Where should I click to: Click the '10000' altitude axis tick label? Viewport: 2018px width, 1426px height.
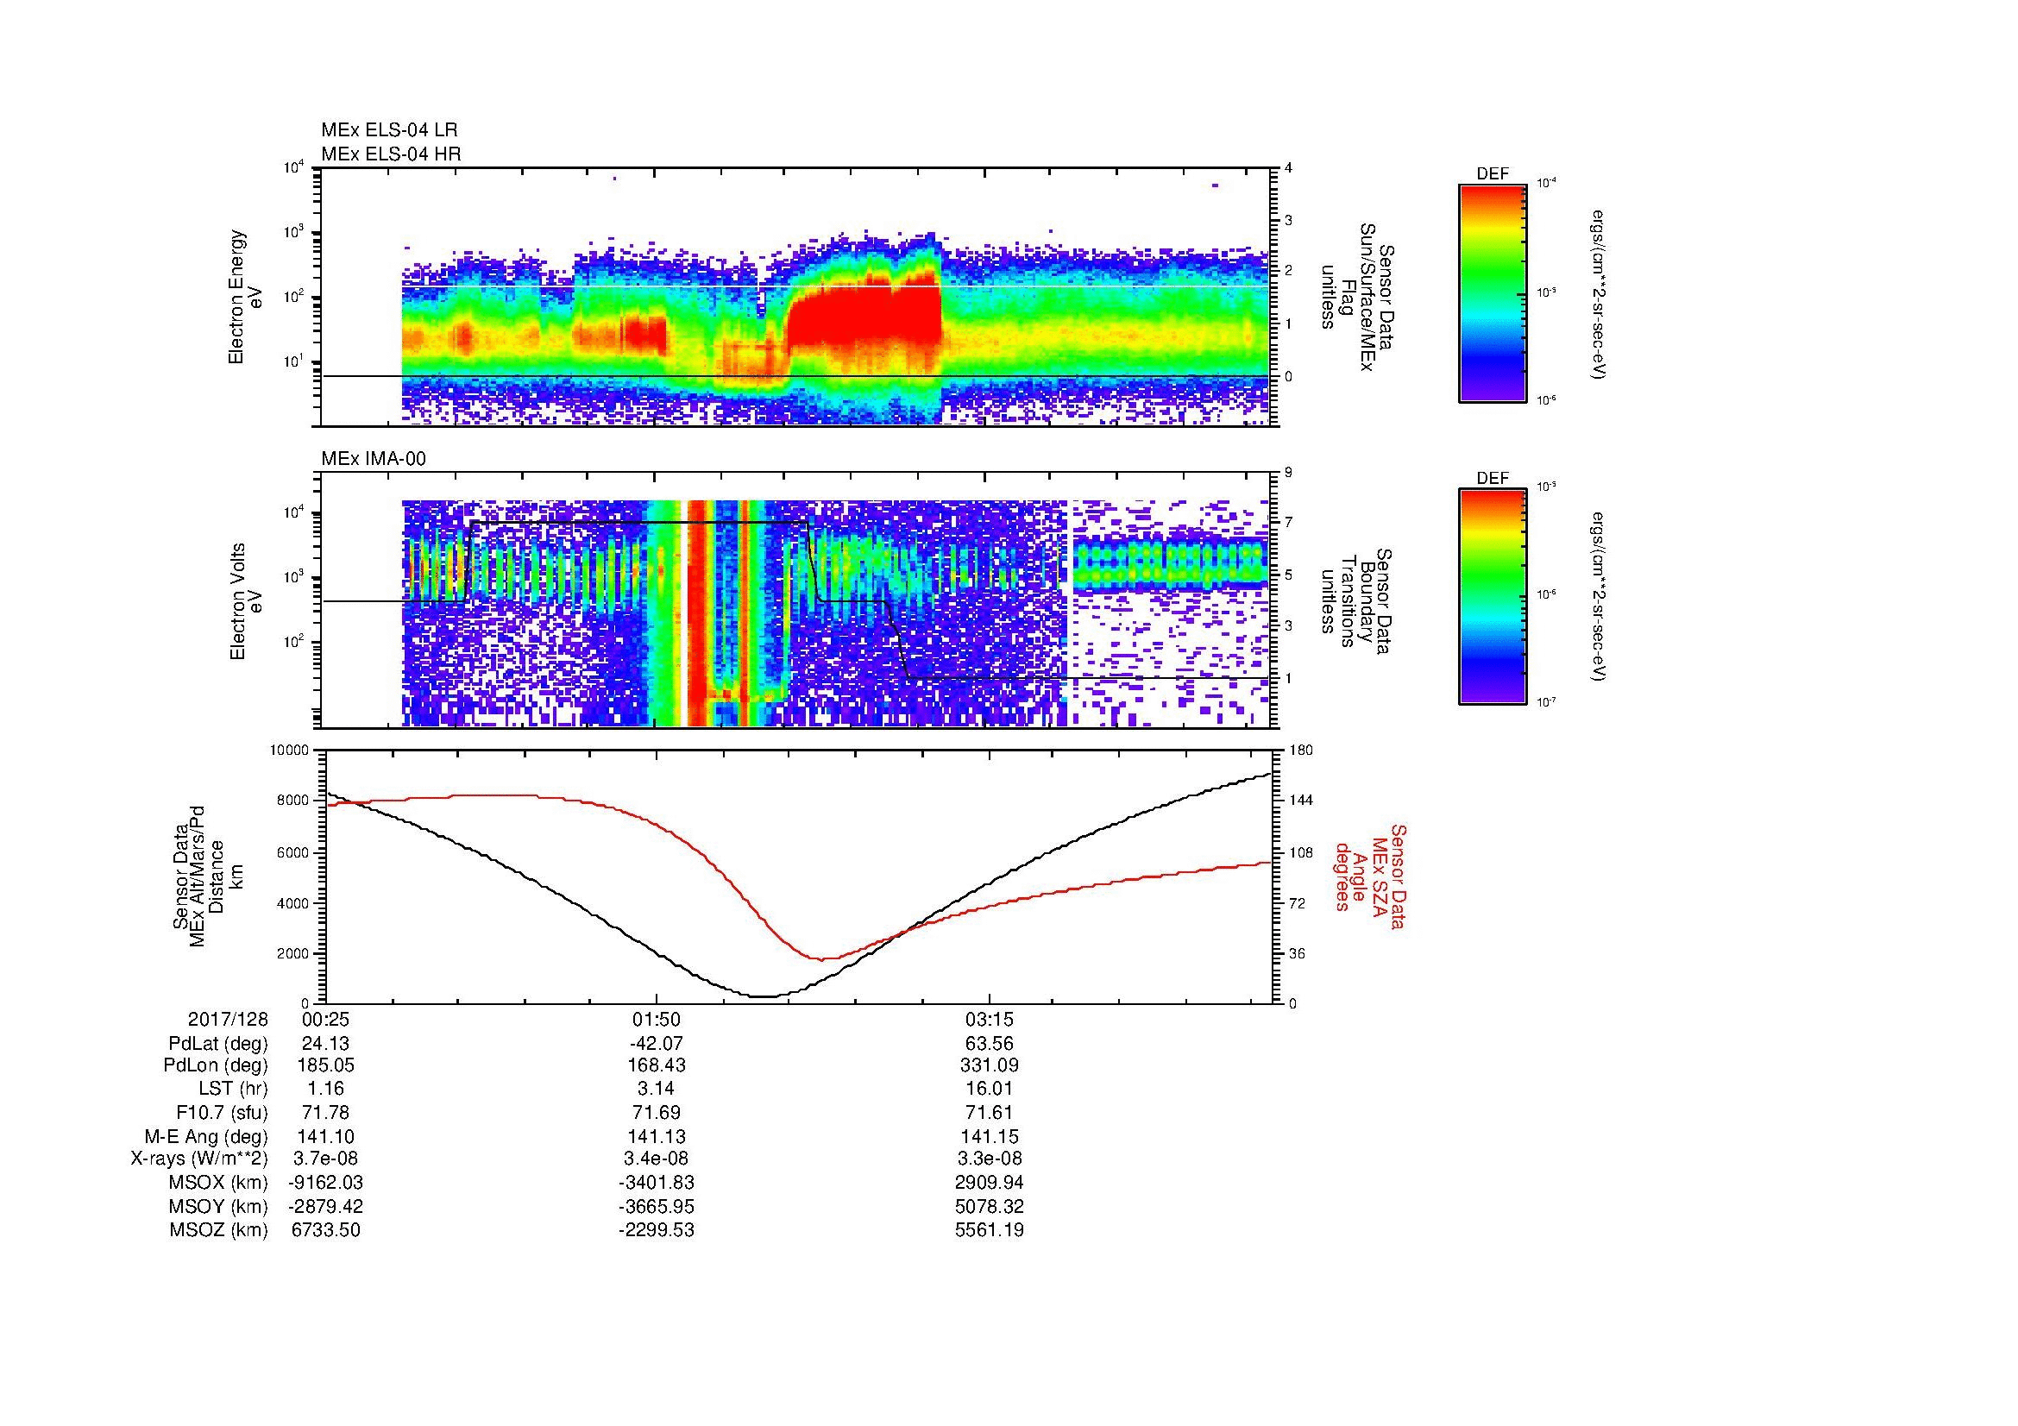pos(289,751)
